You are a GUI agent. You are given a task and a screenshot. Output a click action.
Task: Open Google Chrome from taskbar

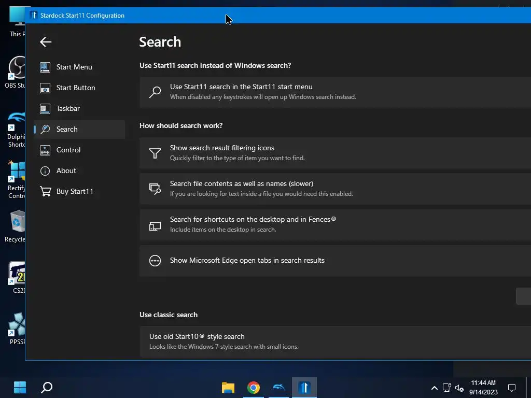click(253, 388)
